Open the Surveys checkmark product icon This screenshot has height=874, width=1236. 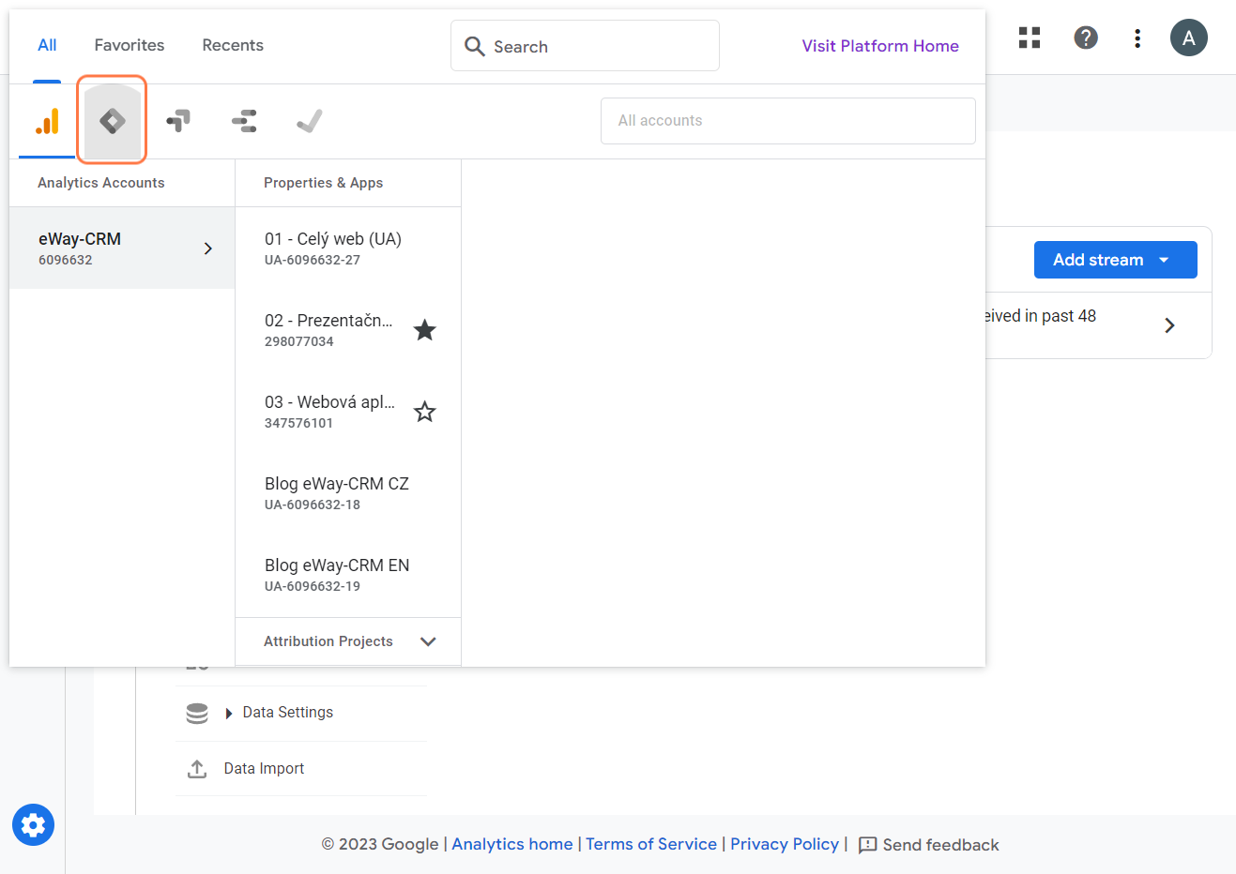pyautogui.click(x=310, y=121)
